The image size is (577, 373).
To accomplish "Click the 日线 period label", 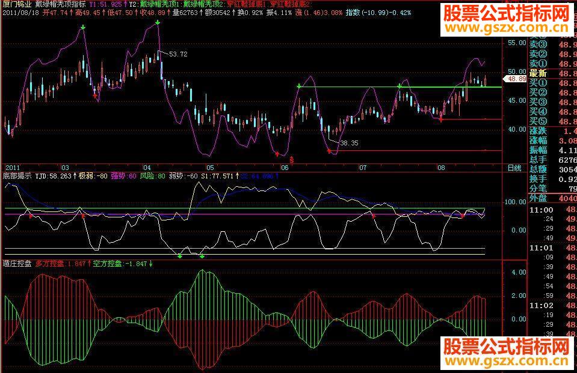I will pos(514,168).
